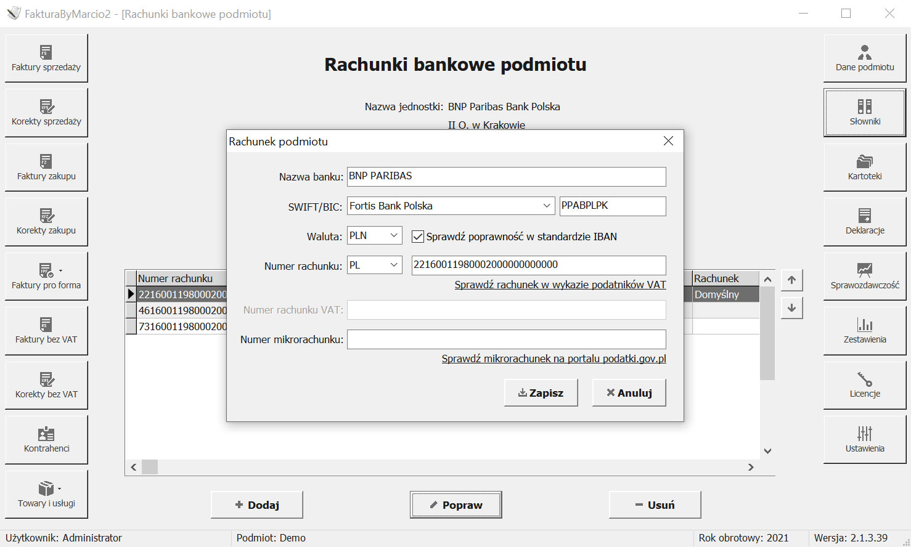Click status bar Wersja: 2.1.3.39
The width and height of the screenshot is (911, 547).
[851, 538]
